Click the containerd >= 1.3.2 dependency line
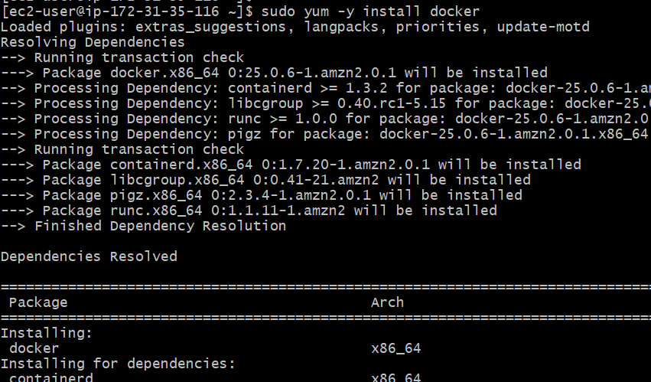 click(x=325, y=88)
